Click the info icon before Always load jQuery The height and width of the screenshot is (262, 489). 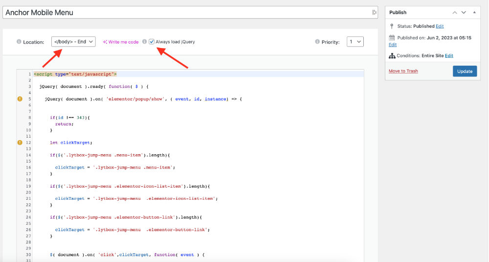pos(144,42)
